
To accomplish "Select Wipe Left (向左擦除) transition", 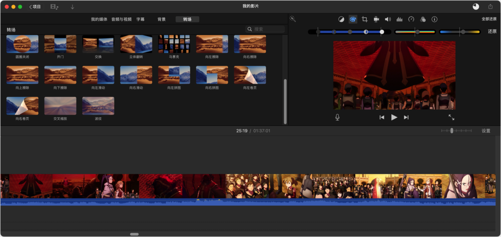I will 212,44.
